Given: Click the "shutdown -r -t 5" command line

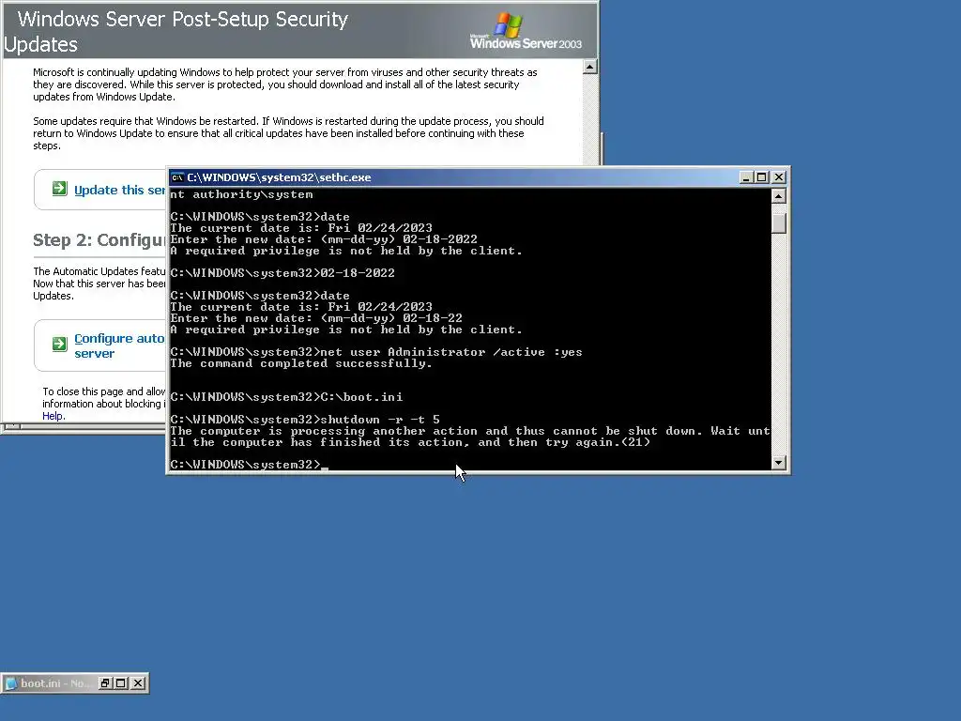Looking at the screenshot, I should point(305,420).
